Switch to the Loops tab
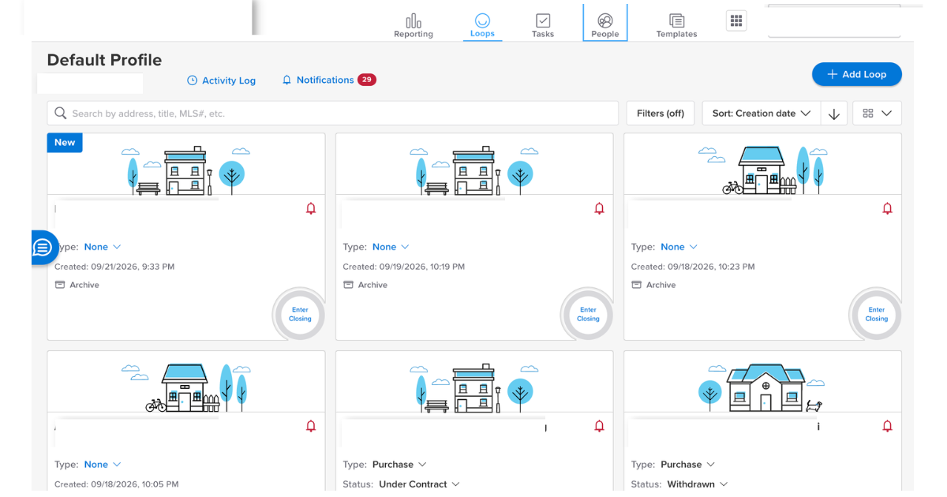Screen dimensions: 947x497 click(x=482, y=25)
